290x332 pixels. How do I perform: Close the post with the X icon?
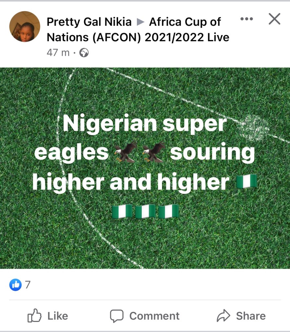coord(274,19)
